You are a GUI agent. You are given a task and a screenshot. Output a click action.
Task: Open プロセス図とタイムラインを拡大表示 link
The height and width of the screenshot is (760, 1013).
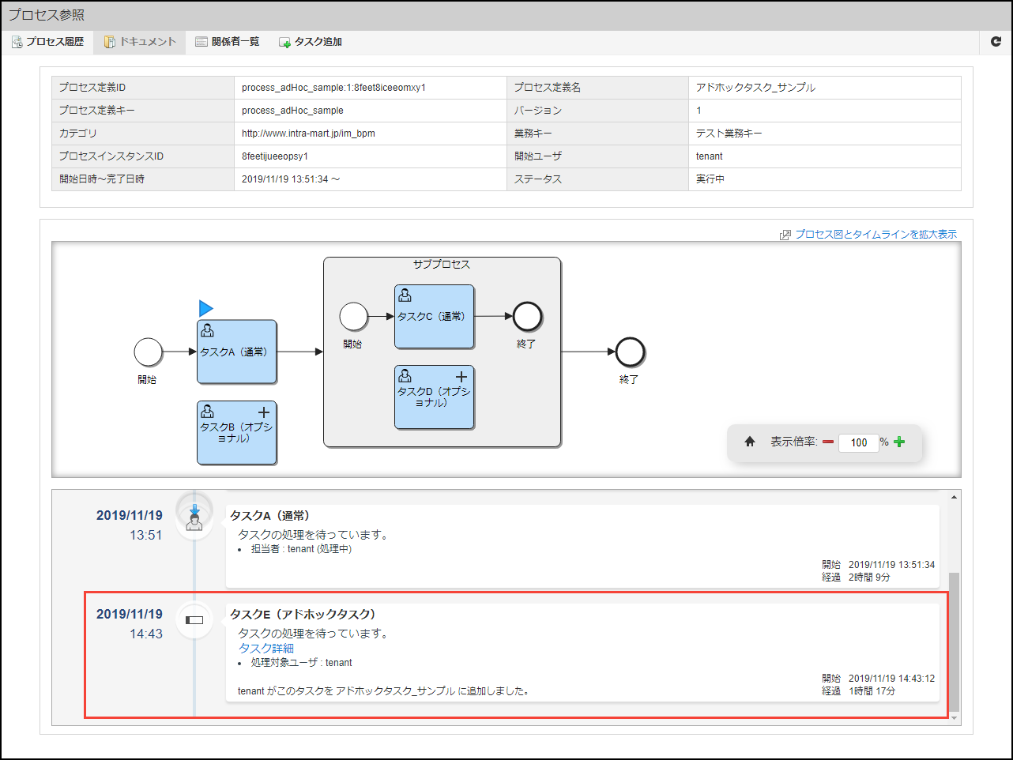pyautogui.click(x=876, y=235)
